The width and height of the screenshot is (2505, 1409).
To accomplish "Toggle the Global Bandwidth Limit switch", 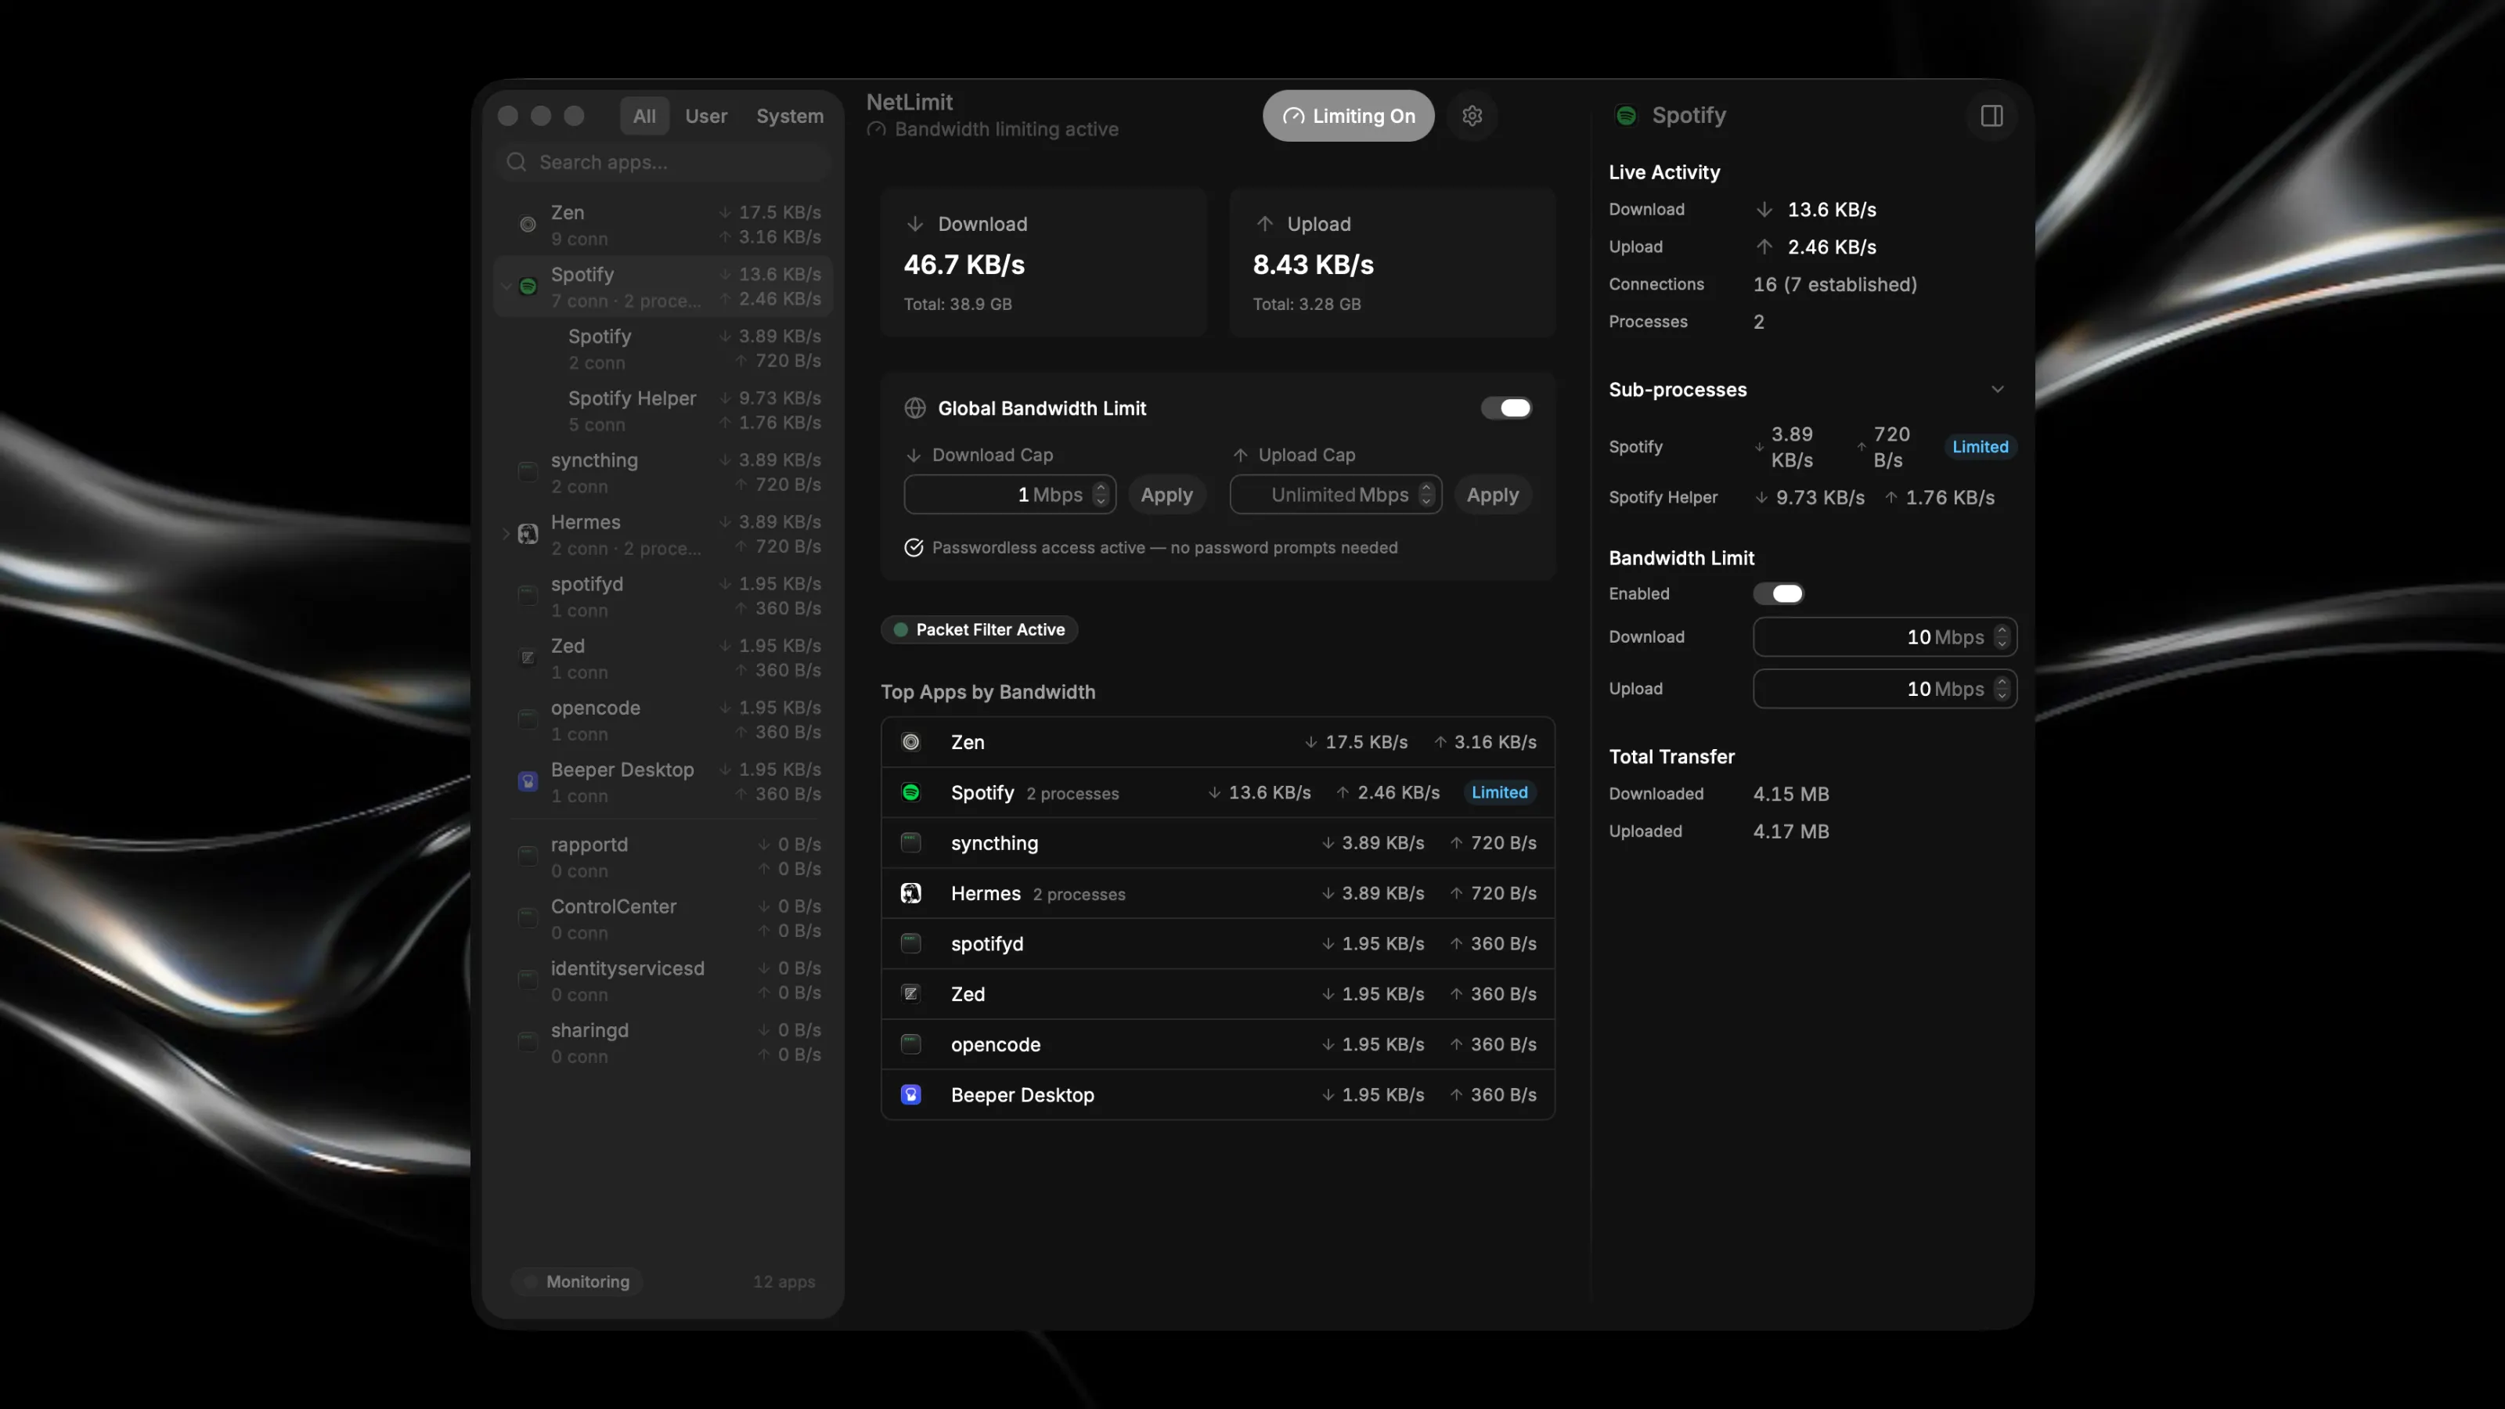I will 1506,409.
